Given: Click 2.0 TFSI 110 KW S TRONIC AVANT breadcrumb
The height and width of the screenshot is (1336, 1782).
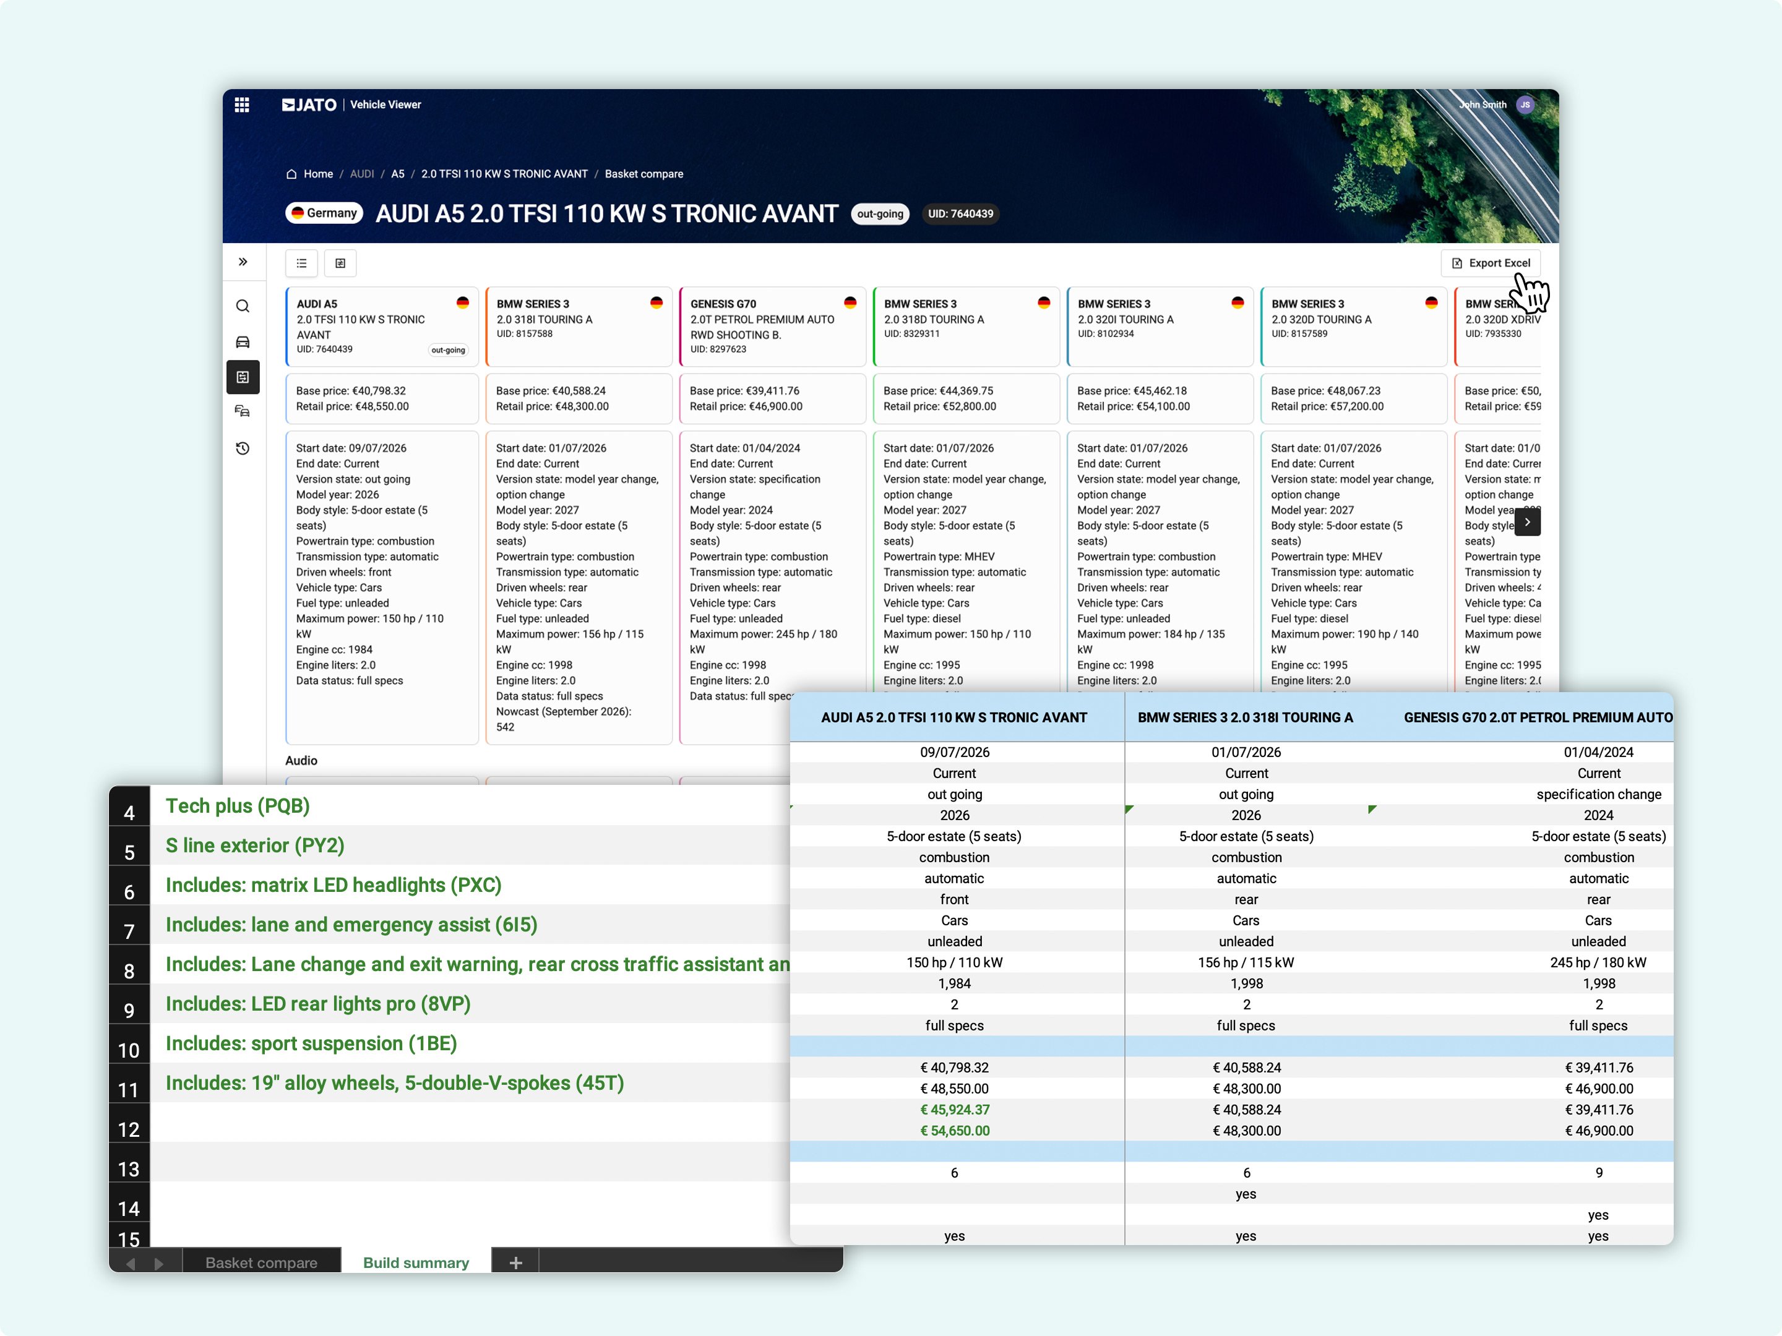Looking at the screenshot, I should tap(504, 174).
